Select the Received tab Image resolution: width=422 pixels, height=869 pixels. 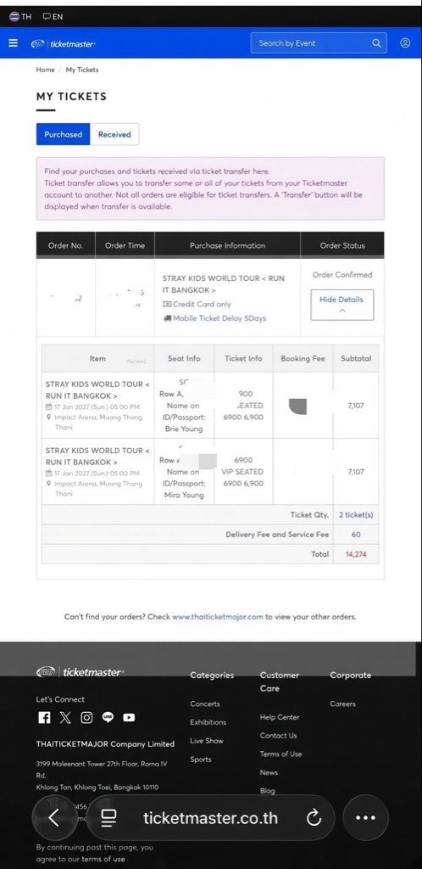114,134
